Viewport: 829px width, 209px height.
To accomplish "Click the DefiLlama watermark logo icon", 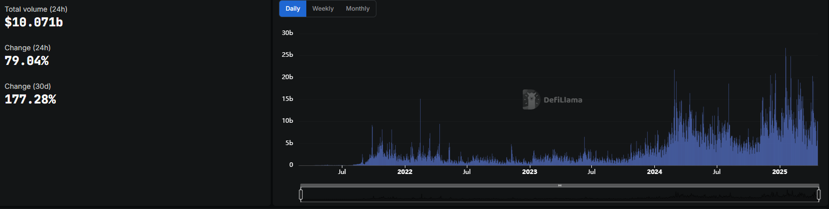I will pyautogui.click(x=531, y=99).
